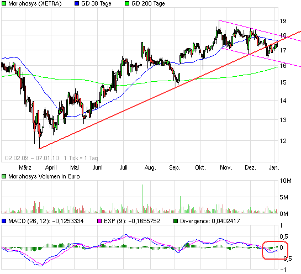
Task: Click the 'April' month axis label
Action: coord(51,167)
